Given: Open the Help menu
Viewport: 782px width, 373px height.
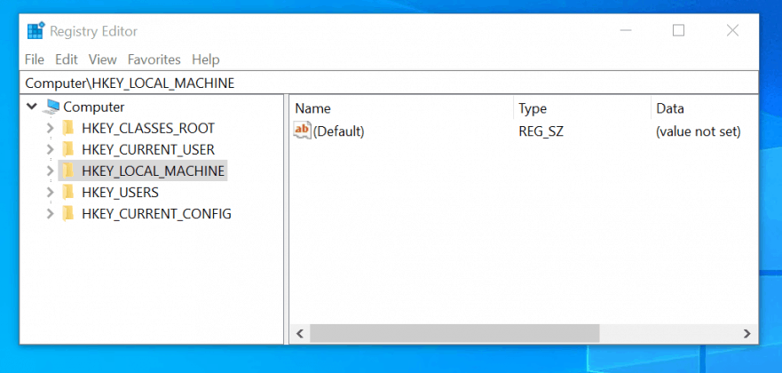Looking at the screenshot, I should point(205,60).
